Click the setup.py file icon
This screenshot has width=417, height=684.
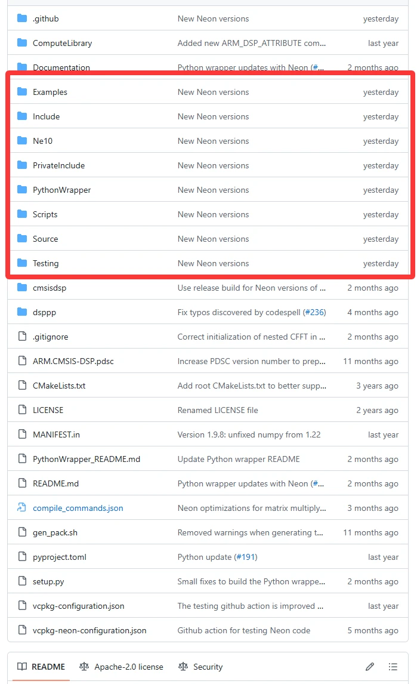pyautogui.click(x=22, y=581)
